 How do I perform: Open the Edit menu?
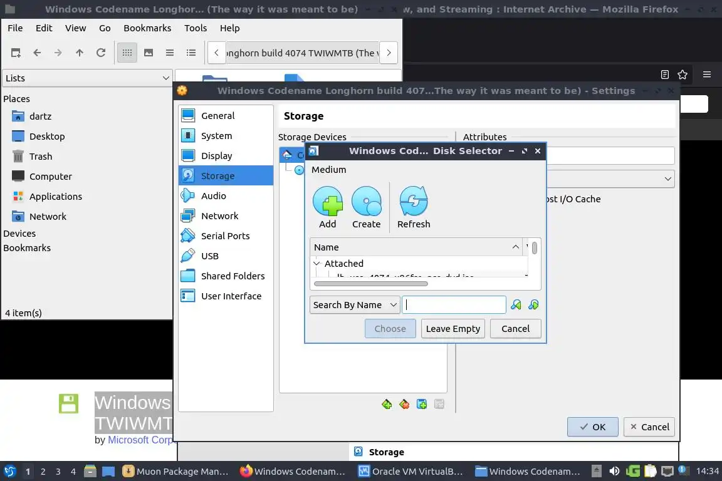[x=44, y=28]
